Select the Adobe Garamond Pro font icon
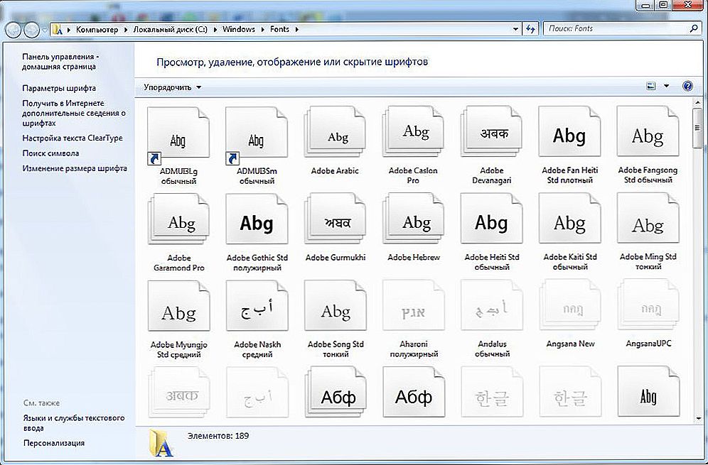708x465 pixels. pyautogui.click(x=178, y=219)
